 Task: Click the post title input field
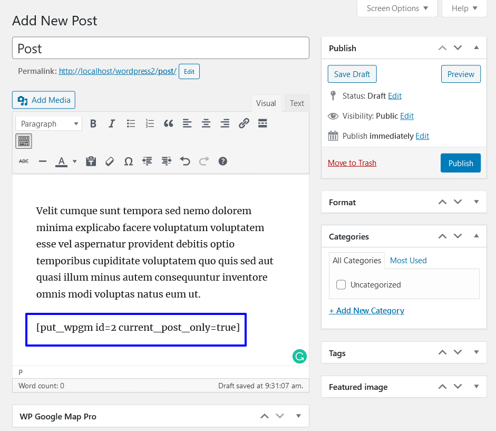pyautogui.click(x=160, y=49)
